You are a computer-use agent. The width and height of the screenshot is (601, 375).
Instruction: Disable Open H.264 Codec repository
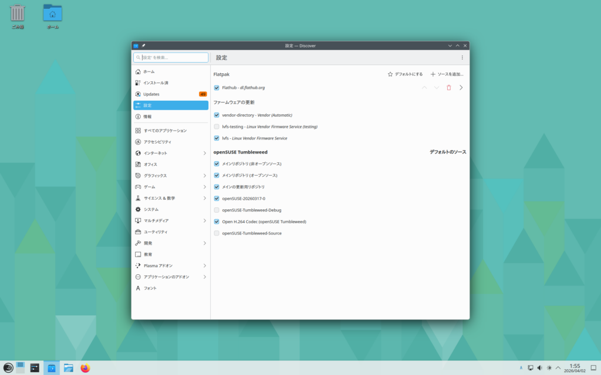217,221
